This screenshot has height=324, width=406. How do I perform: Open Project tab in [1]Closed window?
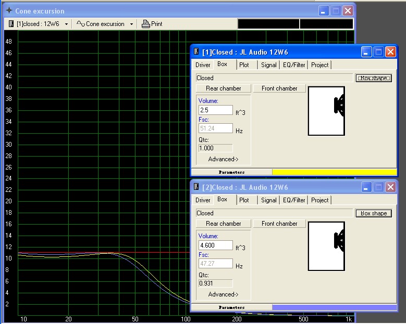coord(320,65)
